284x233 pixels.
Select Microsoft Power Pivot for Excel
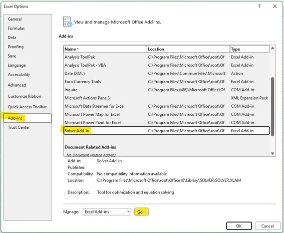166,122
